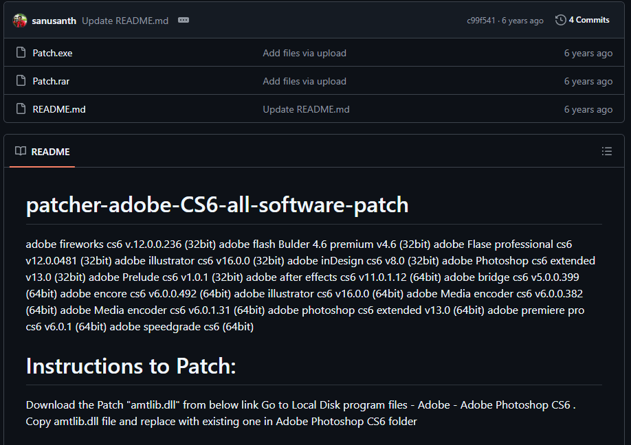631x445 pixels.
Task: Expand commit details ellipsis button
Action: [x=184, y=20]
